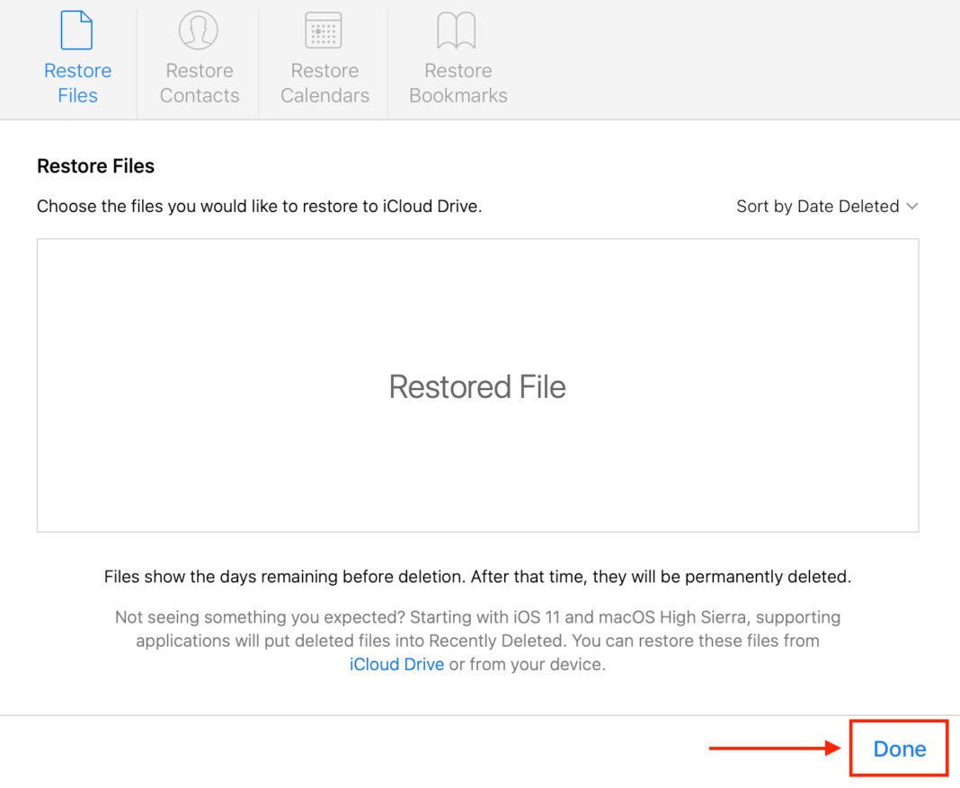Click the calendar grid icon in the toolbar
Image resolution: width=960 pixels, height=788 pixels.
[x=324, y=30]
